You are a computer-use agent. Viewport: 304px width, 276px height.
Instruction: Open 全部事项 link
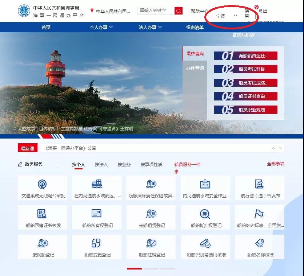pyautogui.click(x=276, y=164)
